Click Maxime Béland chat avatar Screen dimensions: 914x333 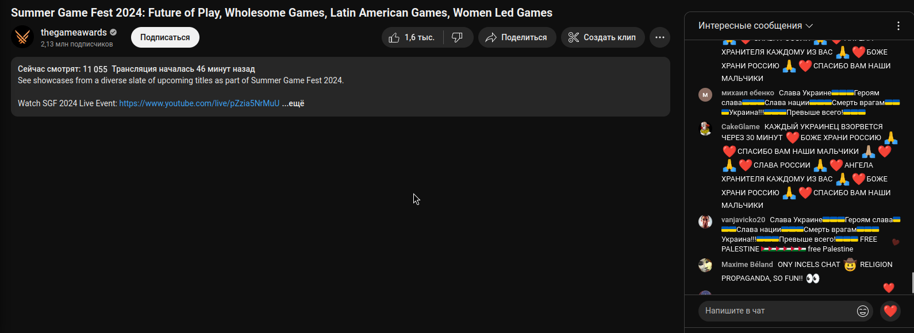click(705, 265)
